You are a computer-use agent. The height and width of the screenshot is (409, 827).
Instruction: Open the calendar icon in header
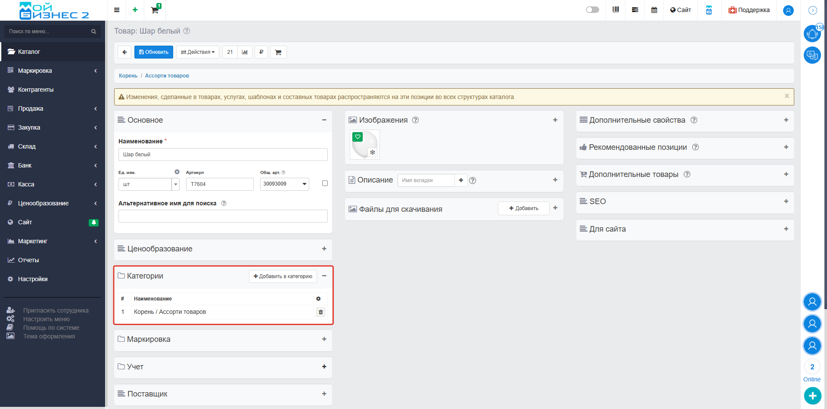click(x=654, y=10)
